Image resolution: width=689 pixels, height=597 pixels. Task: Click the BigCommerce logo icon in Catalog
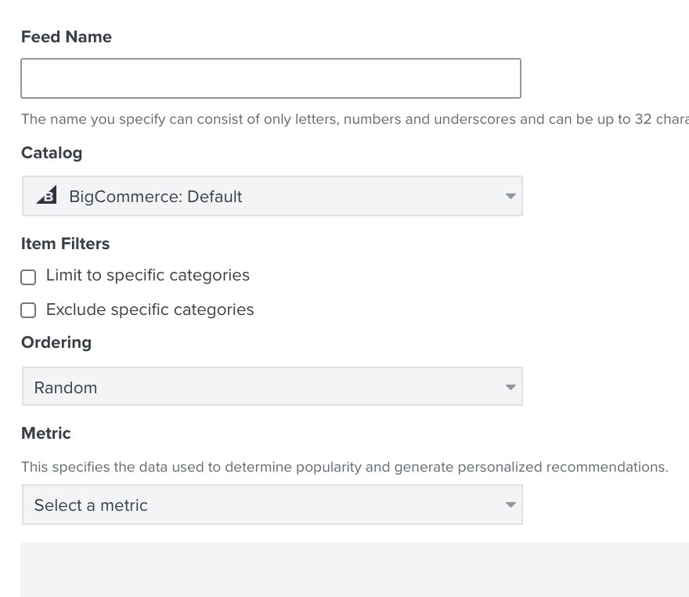[x=46, y=195]
